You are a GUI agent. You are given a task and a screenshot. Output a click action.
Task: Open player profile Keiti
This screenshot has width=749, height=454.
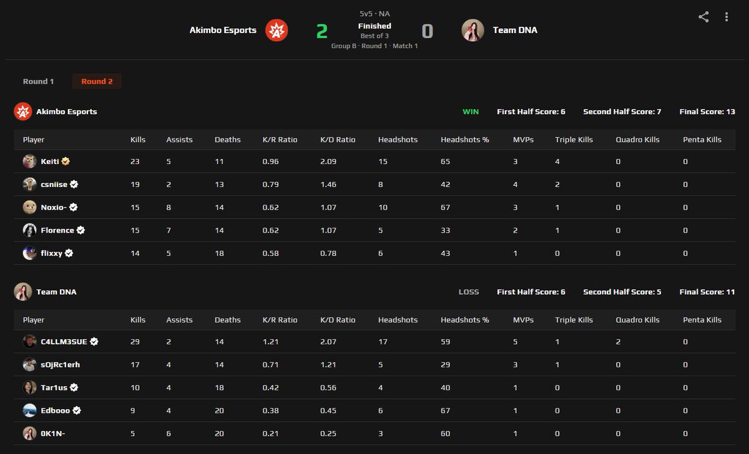tap(50, 162)
